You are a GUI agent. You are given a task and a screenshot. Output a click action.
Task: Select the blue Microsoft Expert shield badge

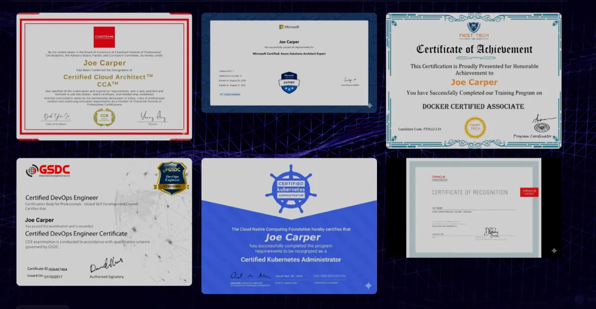tap(289, 83)
